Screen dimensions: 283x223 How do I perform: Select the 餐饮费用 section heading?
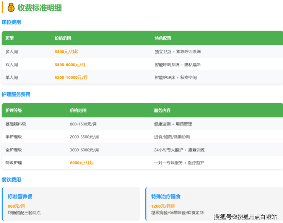click(x=11, y=179)
